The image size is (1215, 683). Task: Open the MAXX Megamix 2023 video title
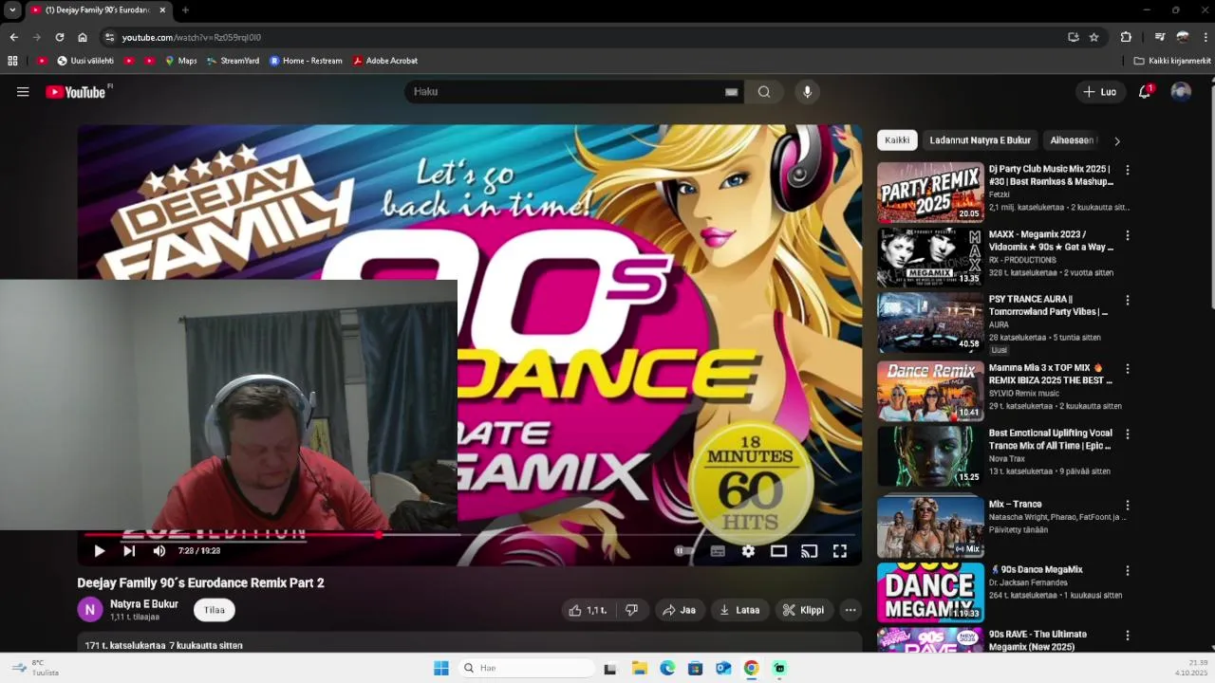(1051, 240)
